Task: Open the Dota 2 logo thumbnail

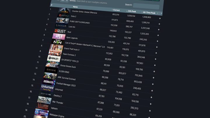Action: [x=64, y=15]
